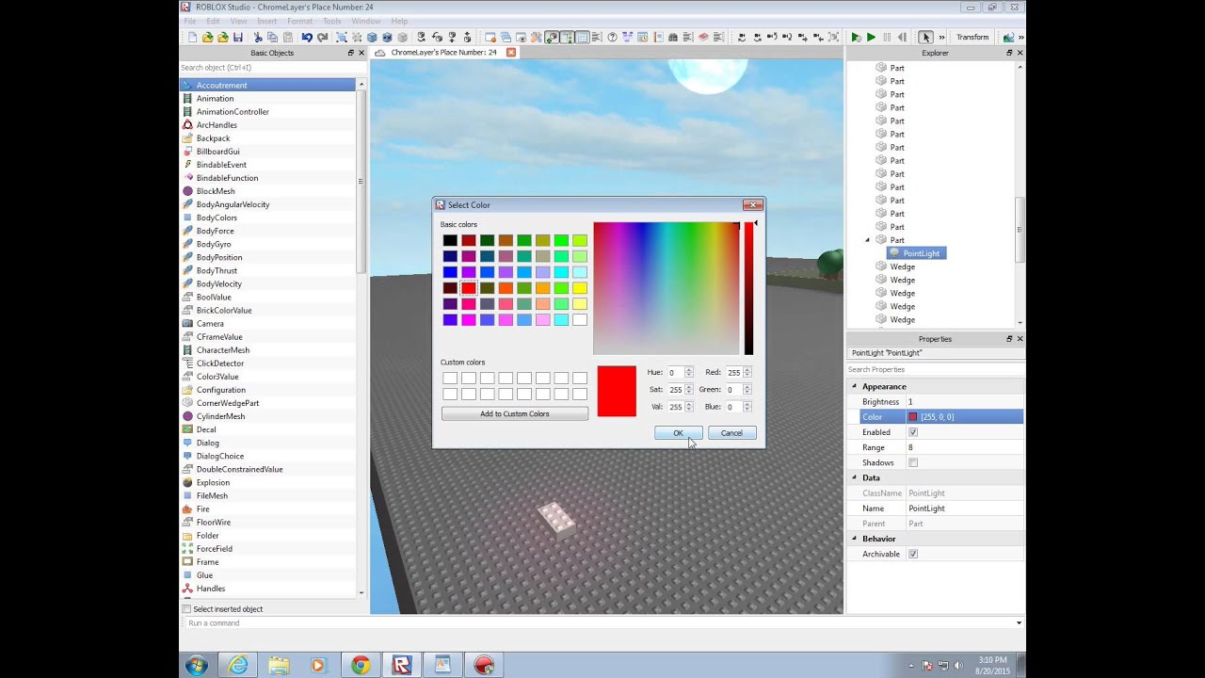Collapse the Data properties section

tap(855, 477)
